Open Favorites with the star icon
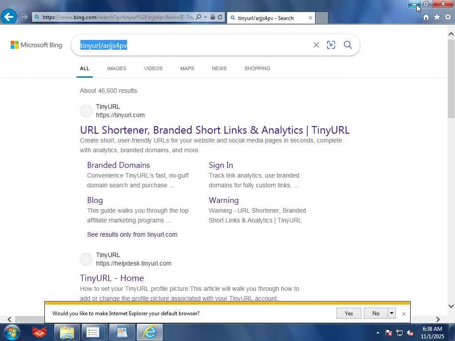The height and width of the screenshot is (341, 455). [x=437, y=17]
